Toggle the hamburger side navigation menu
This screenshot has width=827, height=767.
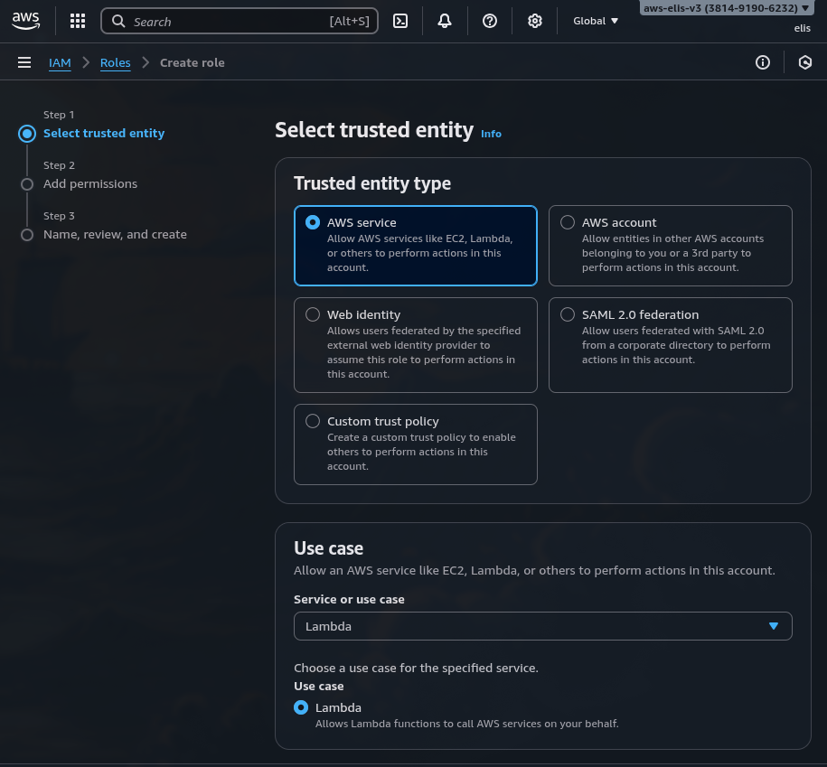24,62
